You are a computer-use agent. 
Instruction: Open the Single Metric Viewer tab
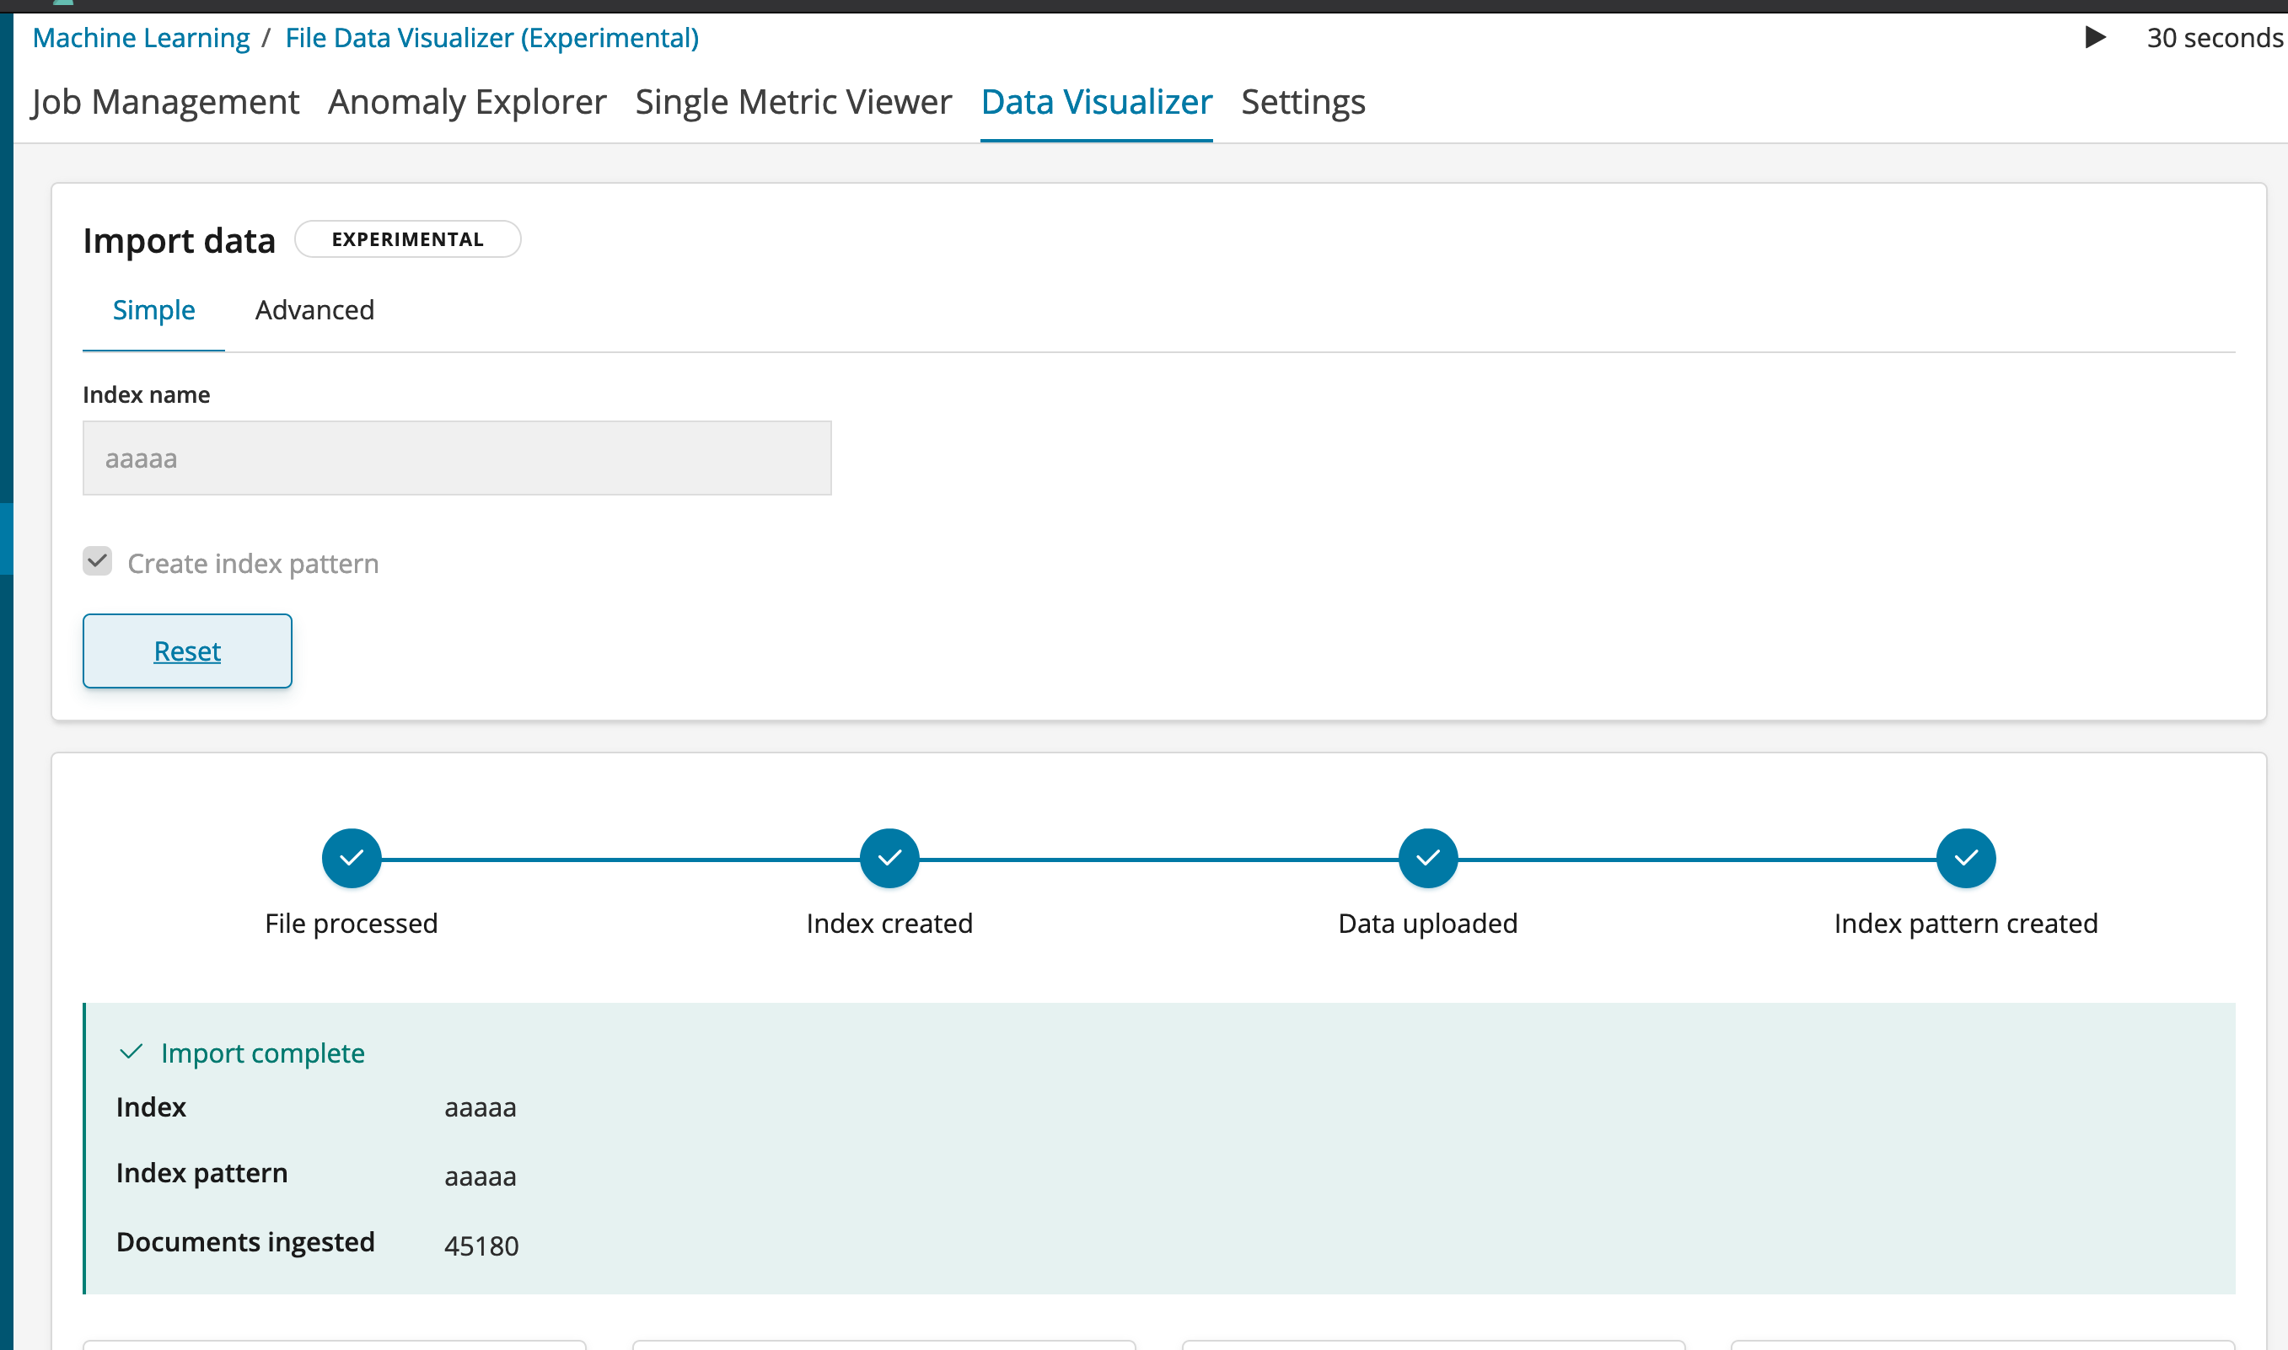click(x=792, y=102)
